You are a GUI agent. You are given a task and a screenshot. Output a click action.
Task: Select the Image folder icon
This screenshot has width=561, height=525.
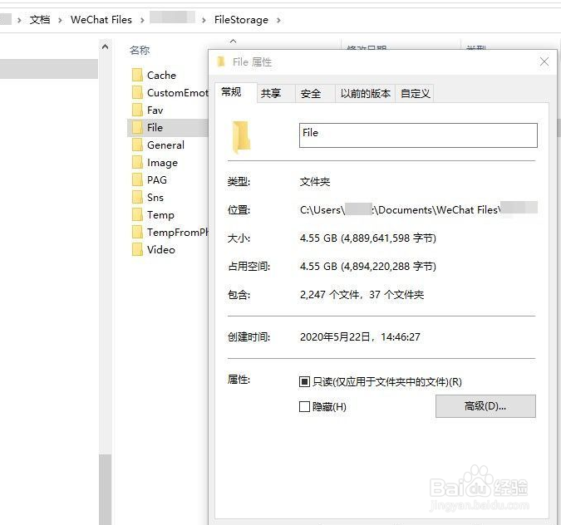click(x=137, y=162)
